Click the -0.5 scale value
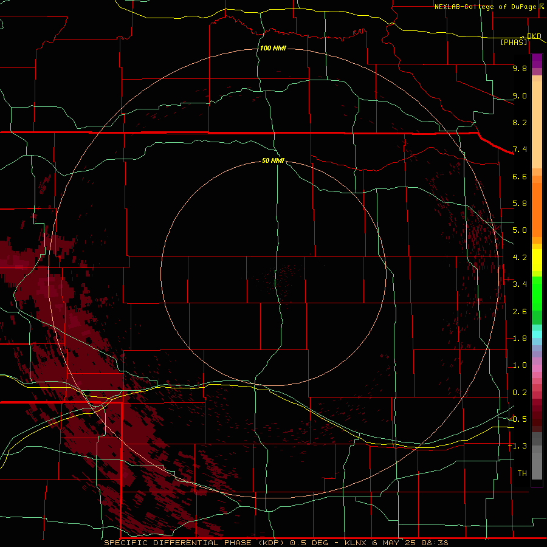This screenshot has height=547, width=547. pos(518,419)
